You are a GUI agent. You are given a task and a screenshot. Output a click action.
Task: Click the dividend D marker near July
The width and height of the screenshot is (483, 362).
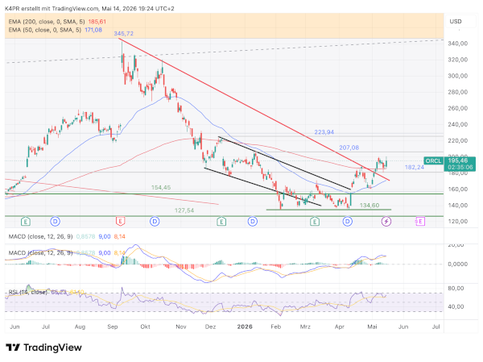[x=55, y=221]
